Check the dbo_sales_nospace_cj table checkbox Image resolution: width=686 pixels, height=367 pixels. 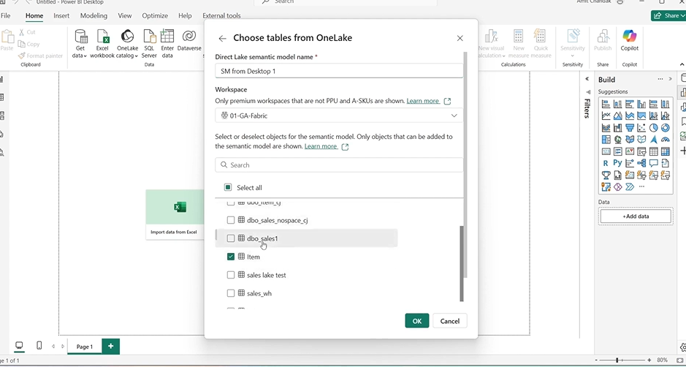(x=231, y=220)
